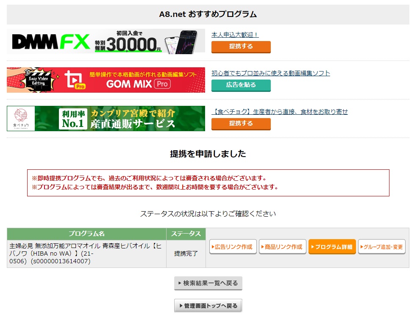Go back via 検索結果一覧へ戻る
The image size is (417, 317).
pos(208,283)
